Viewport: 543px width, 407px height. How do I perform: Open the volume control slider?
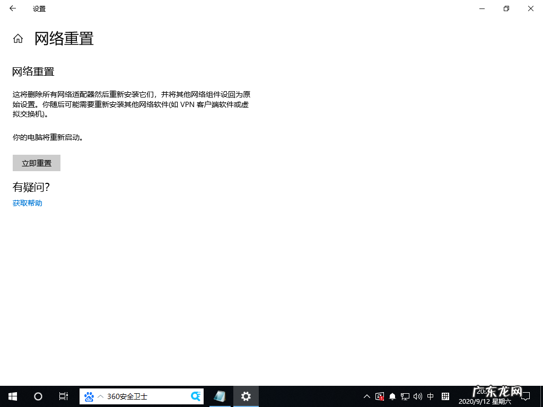tap(417, 396)
